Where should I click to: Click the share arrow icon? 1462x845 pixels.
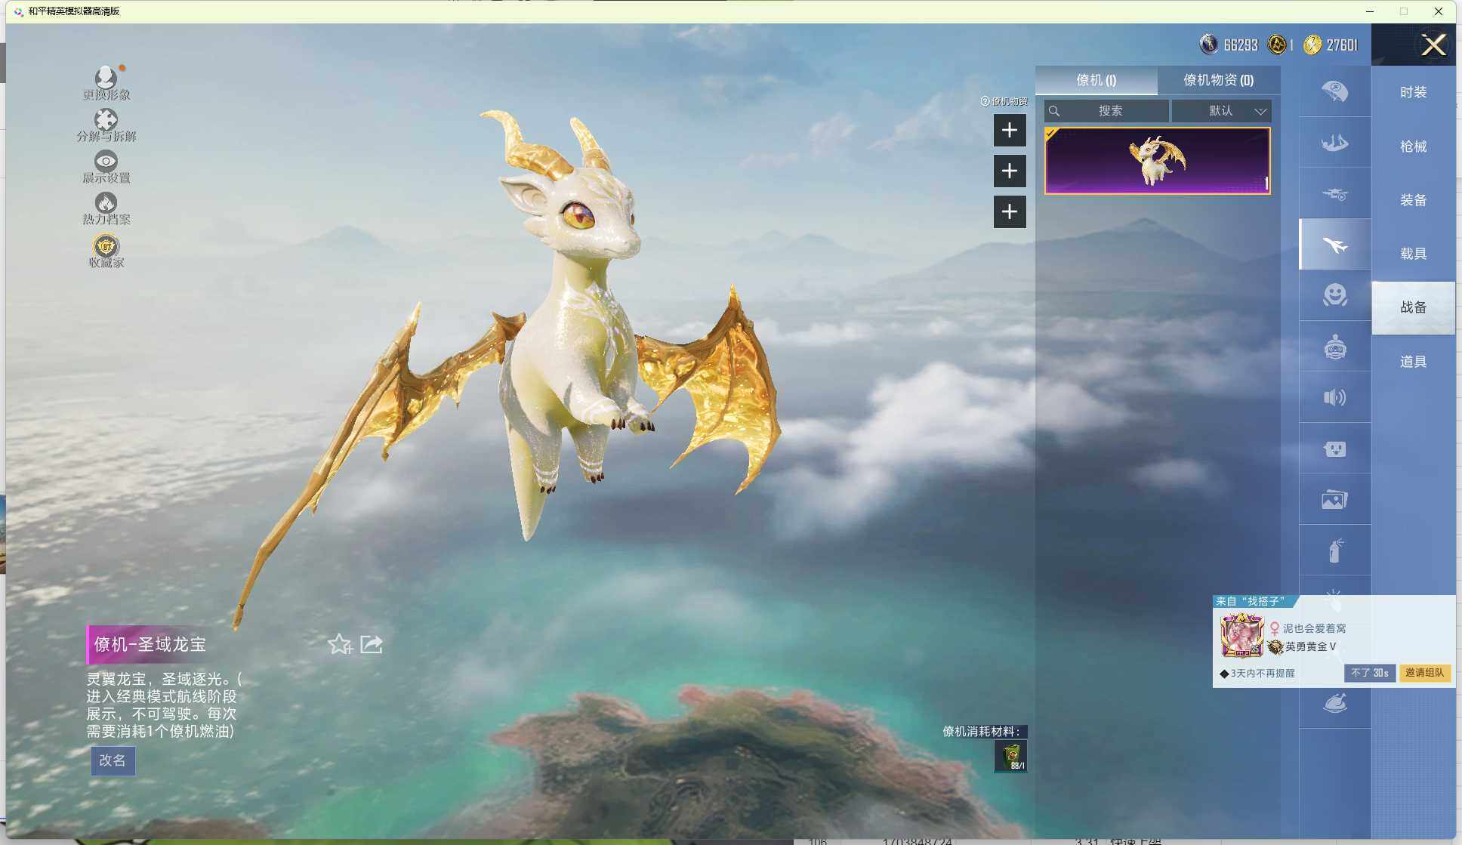click(371, 644)
